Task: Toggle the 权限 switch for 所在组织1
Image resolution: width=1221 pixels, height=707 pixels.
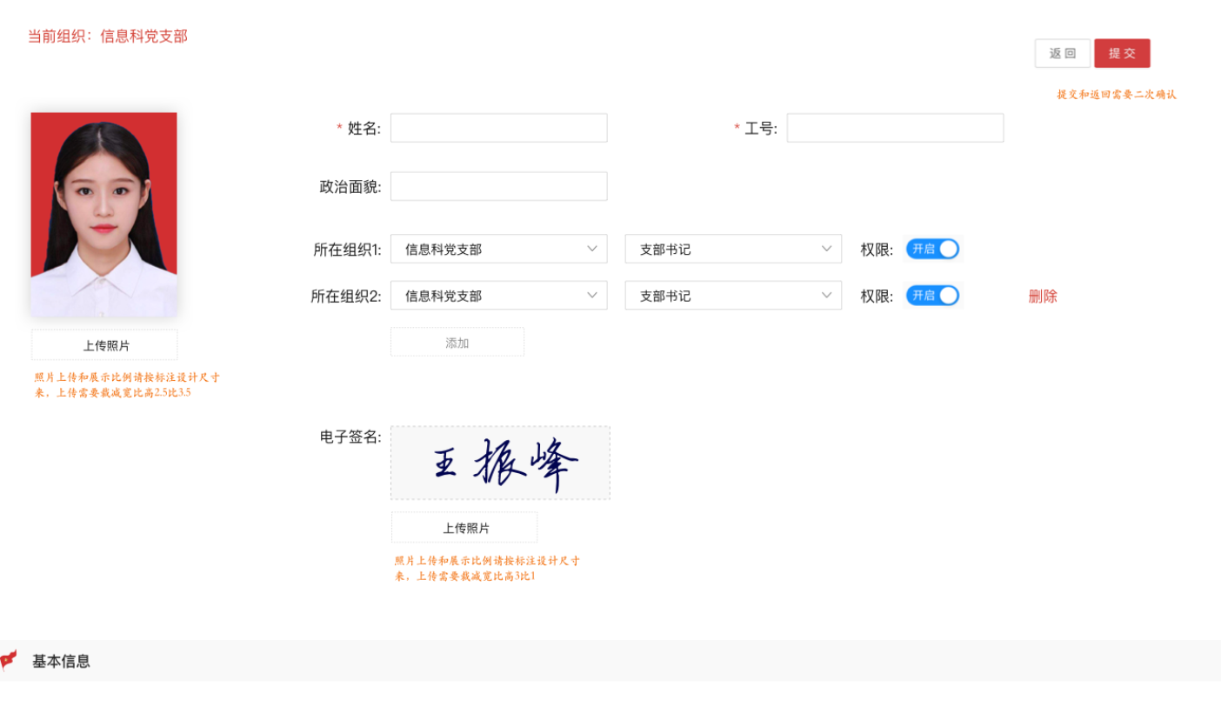Action: click(932, 249)
